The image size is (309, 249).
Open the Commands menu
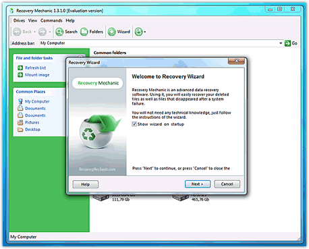[51, 21]
